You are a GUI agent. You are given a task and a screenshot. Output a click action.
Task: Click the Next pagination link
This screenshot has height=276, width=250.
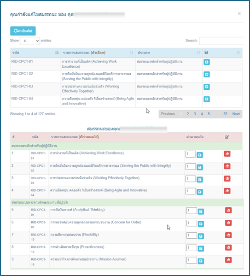(x=236, y=114)
